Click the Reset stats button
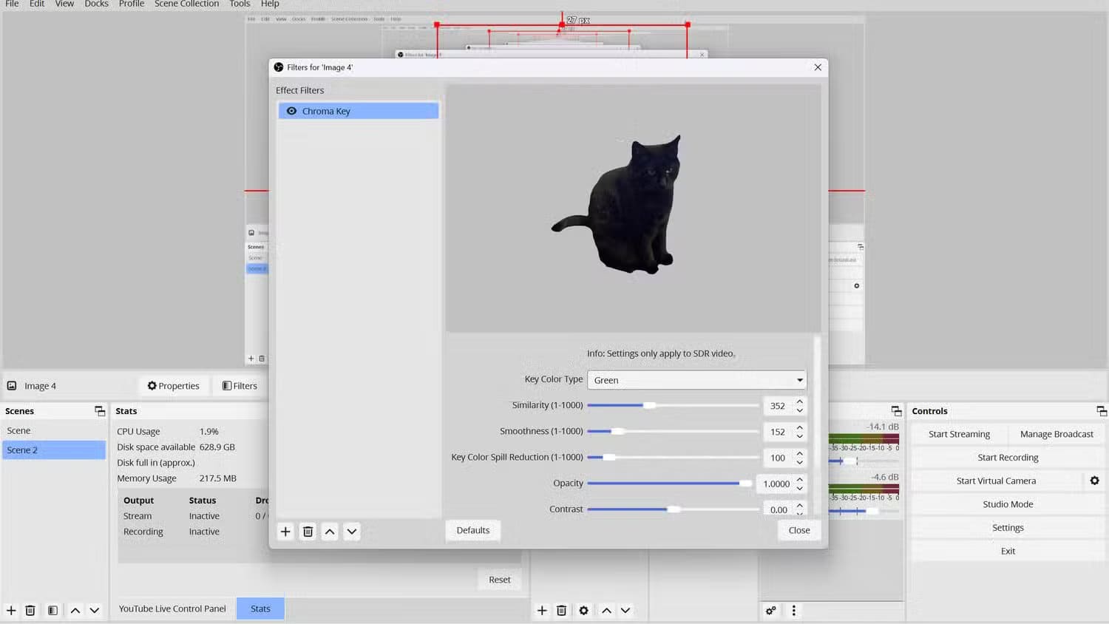This screenshot has height=624, width=1109. [500, 580]
